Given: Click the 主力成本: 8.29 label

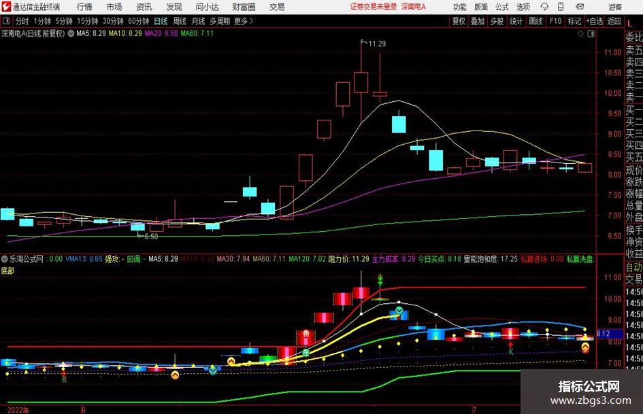Looking at the screenshot, I should (x=393, y=259).
